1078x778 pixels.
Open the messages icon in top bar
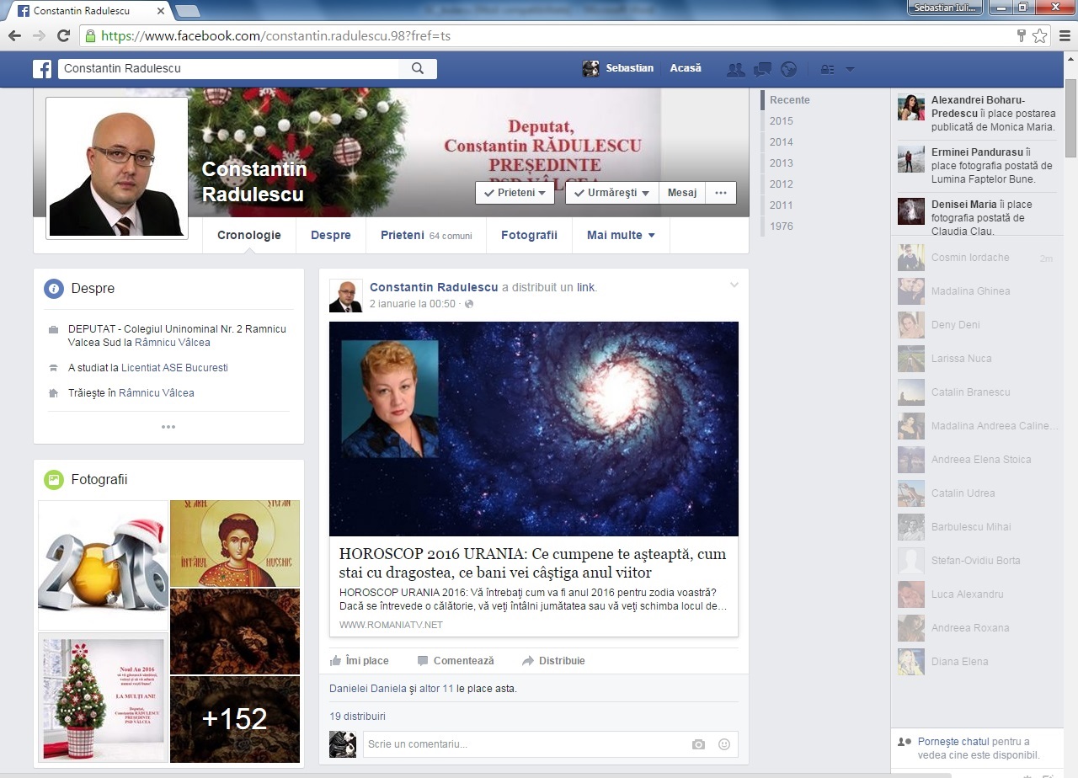click(762, 69)
